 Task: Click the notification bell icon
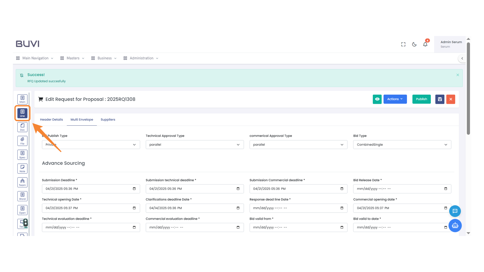[425, 44]
